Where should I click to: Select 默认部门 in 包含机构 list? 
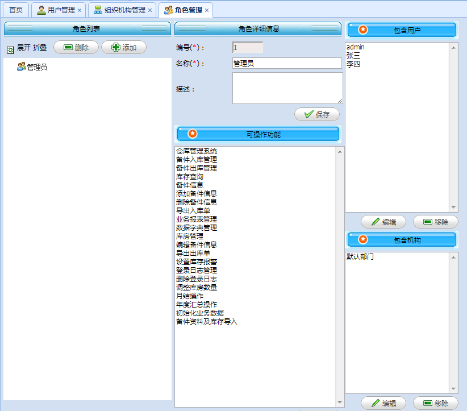[360, 256]
